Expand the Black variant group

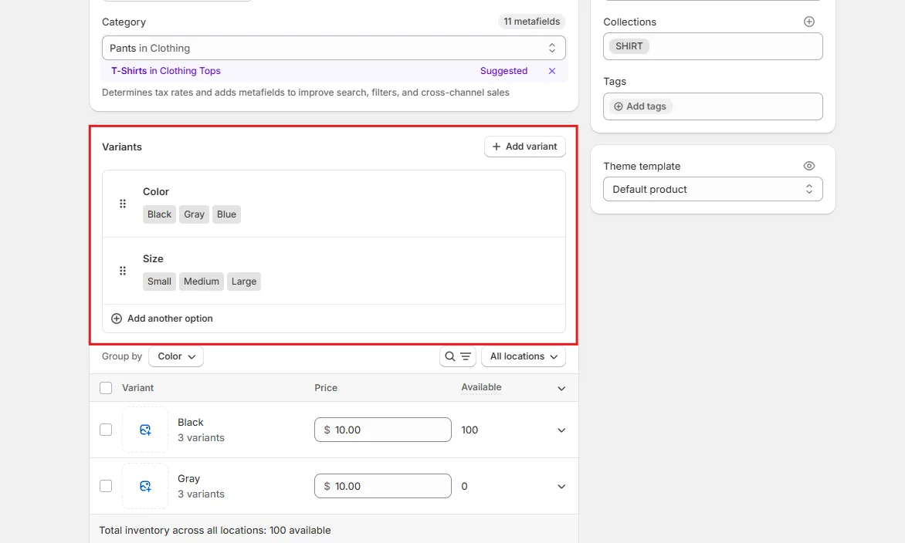[x=561, y=430]
